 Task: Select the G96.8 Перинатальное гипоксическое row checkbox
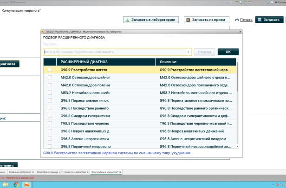(x=50, y=100)
